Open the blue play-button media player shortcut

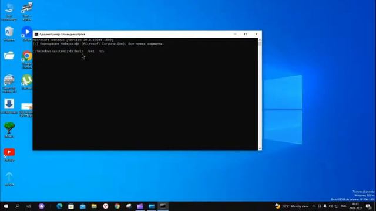[x=27, y=34]
